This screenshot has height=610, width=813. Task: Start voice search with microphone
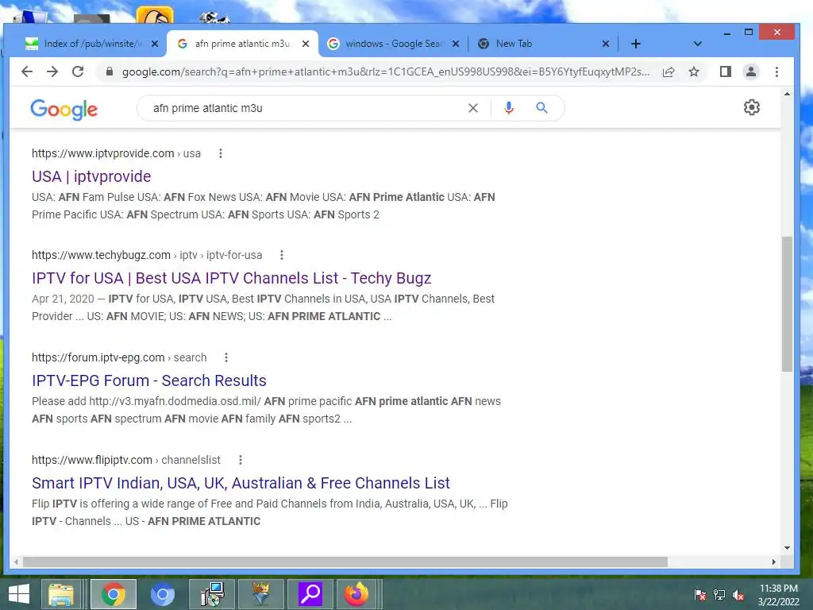tap(509, 108)
